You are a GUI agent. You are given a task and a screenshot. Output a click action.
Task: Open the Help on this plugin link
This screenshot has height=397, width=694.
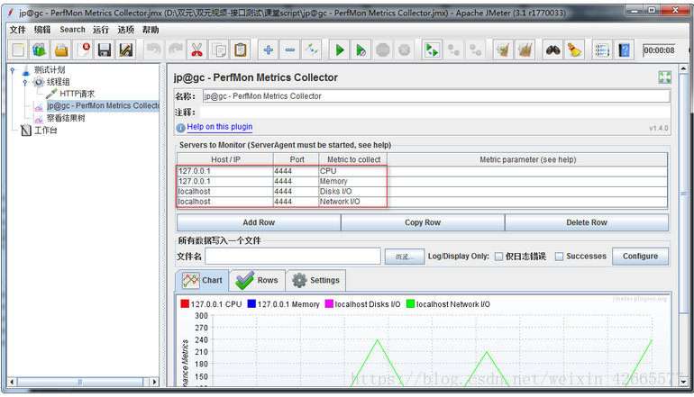pos(220,127)
